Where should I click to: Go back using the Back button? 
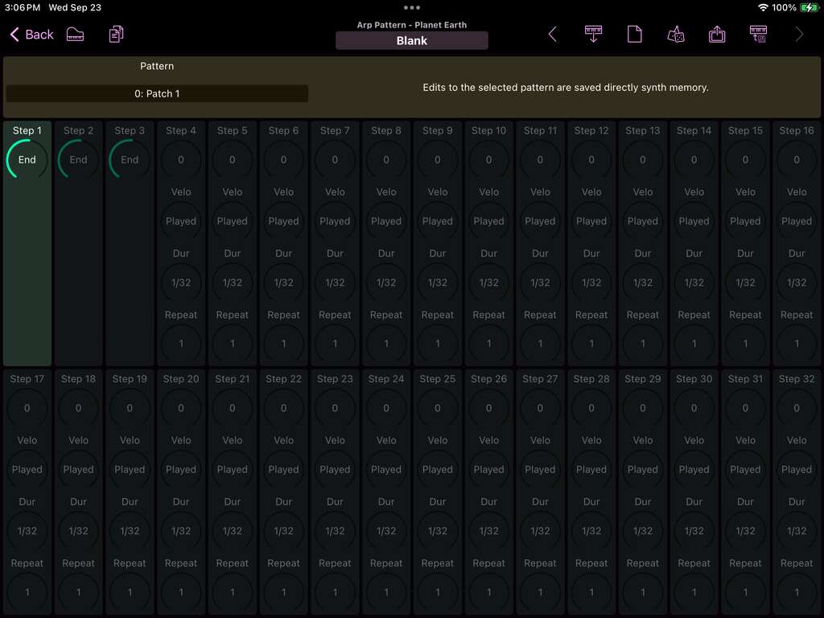[31, 35]
